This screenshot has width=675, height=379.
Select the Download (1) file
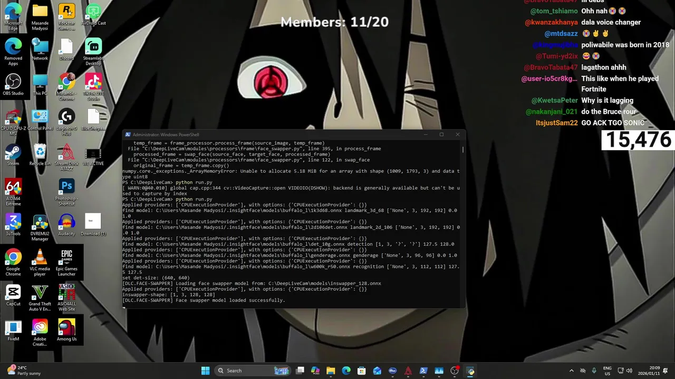[x=93, y=225]
